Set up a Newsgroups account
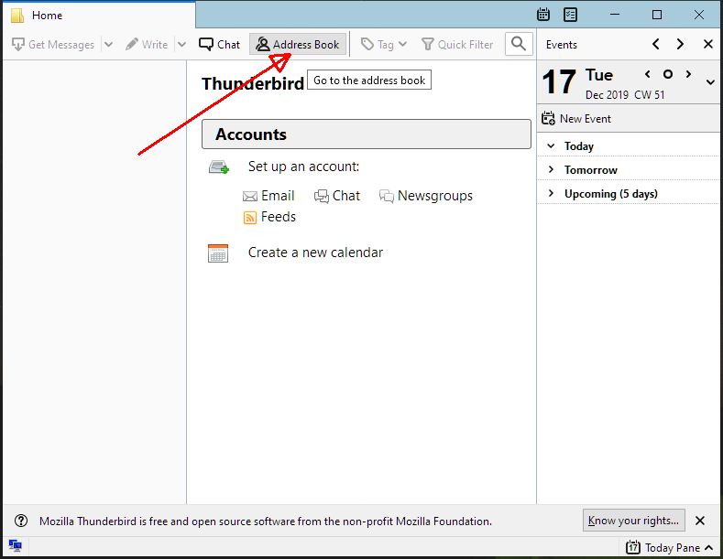This screenshot has width=723, height=559. pos(426,196)
